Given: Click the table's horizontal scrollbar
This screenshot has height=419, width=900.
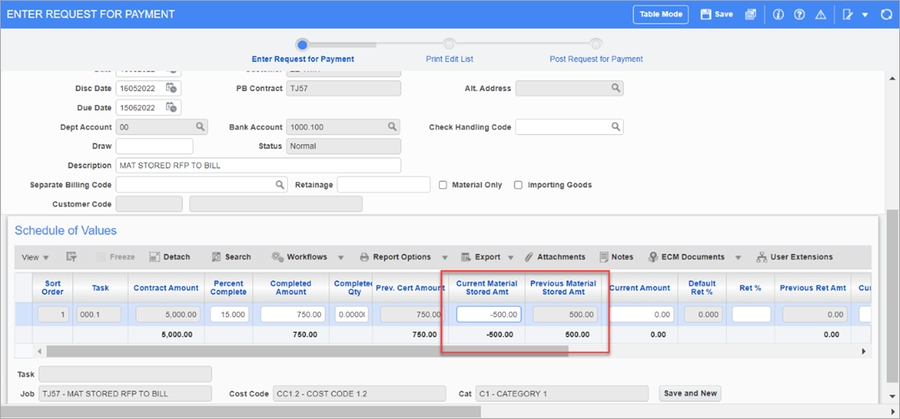Looking at the screenshot, I should (307, 351).
